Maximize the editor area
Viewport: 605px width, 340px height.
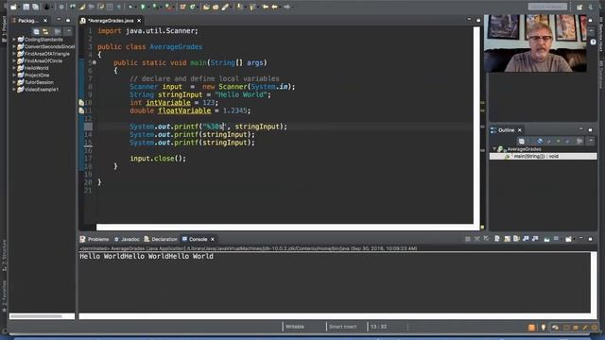(478, 20)
